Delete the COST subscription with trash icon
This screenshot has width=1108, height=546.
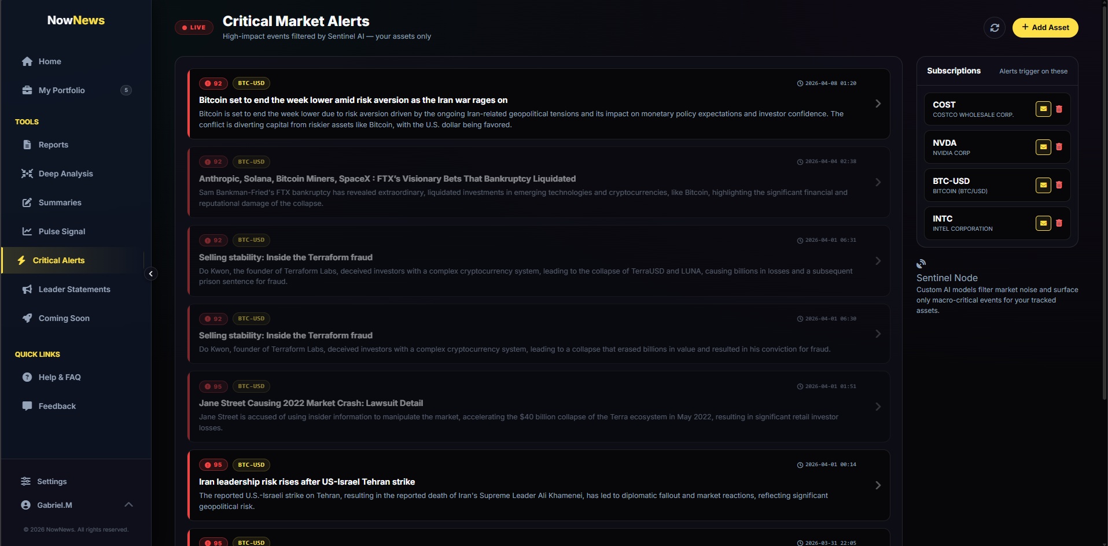tap(1059, 109)
